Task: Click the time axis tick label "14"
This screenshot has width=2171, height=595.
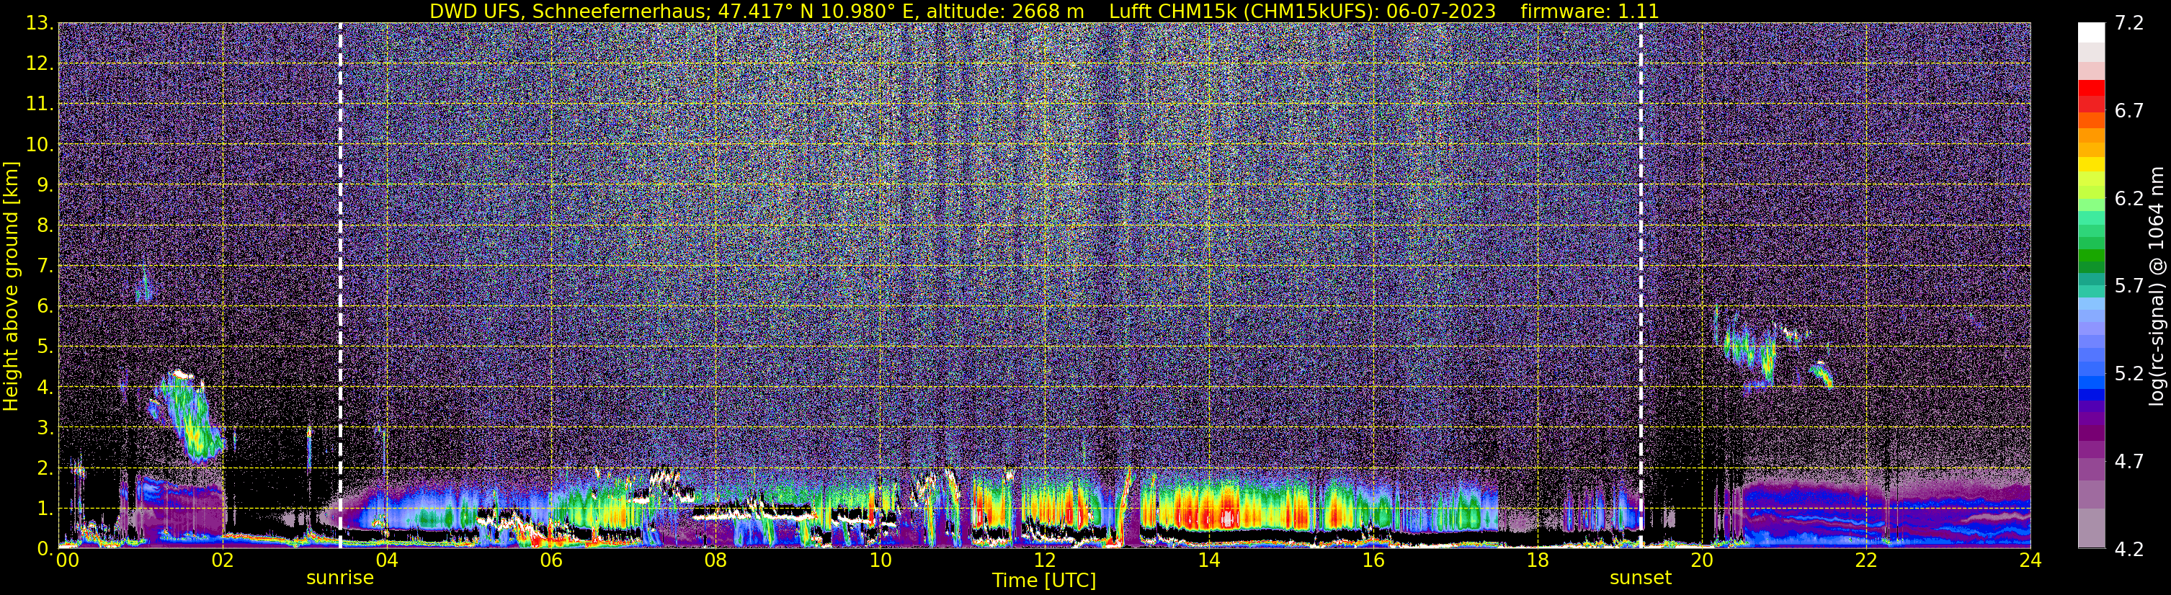Action: [1208, 560]
